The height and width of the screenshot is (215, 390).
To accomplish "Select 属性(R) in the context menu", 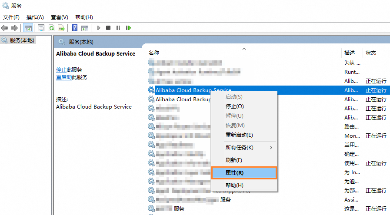I will pos(244,173).
